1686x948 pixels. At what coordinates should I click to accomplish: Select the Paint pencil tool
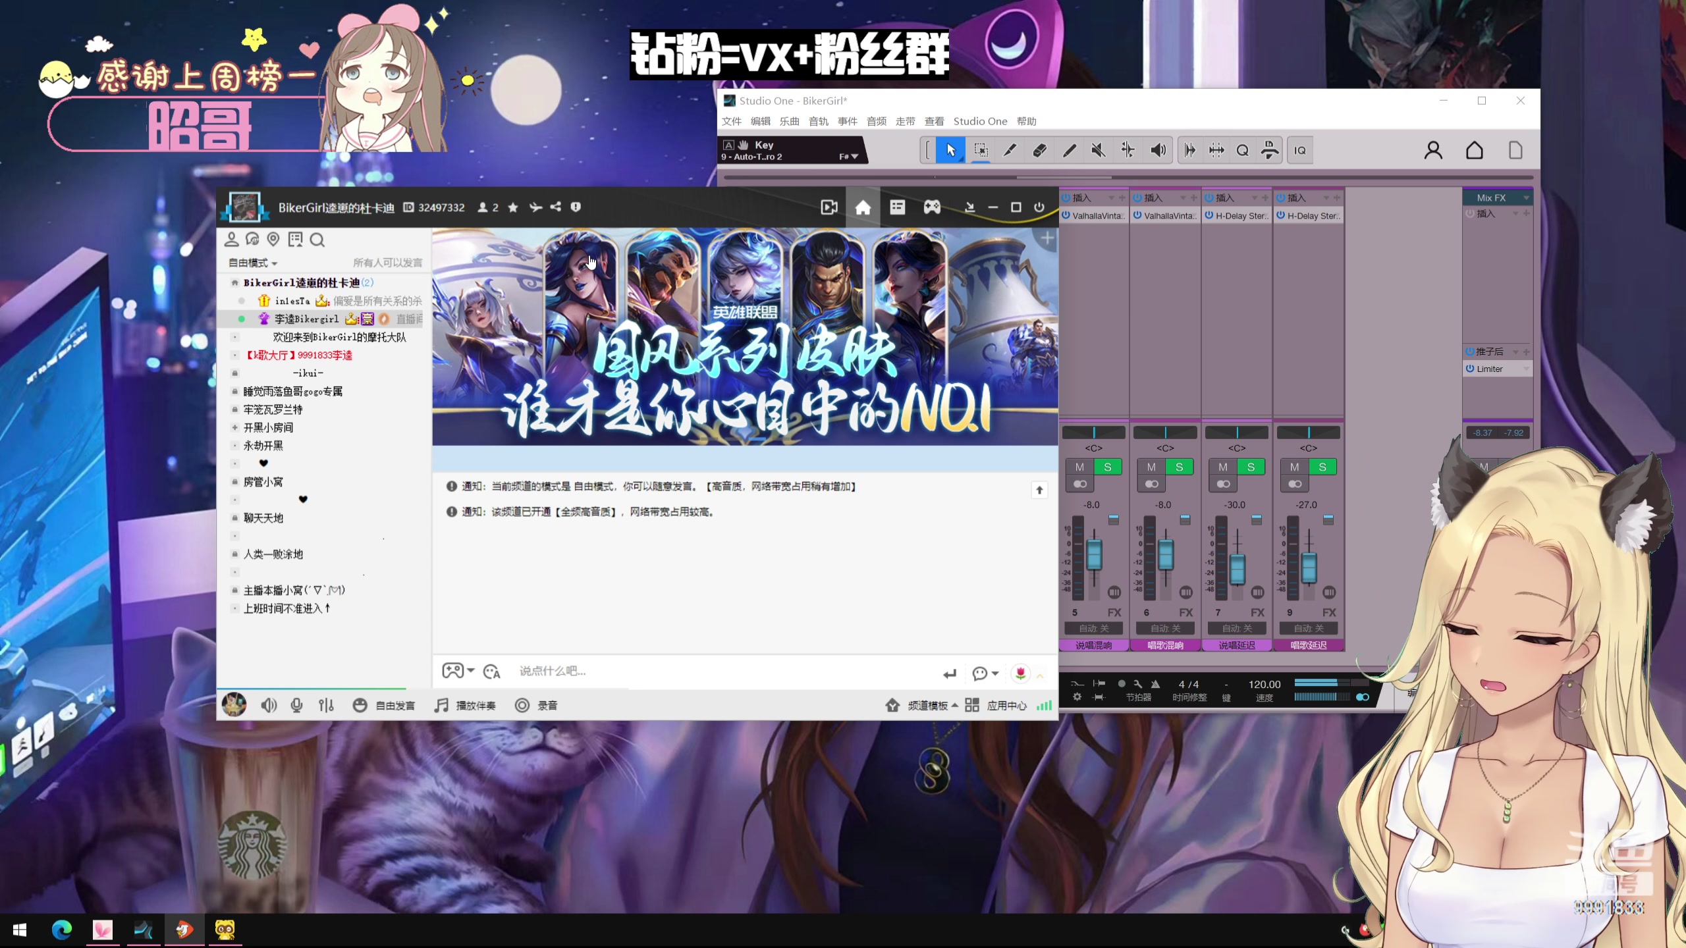(1069, 150)
